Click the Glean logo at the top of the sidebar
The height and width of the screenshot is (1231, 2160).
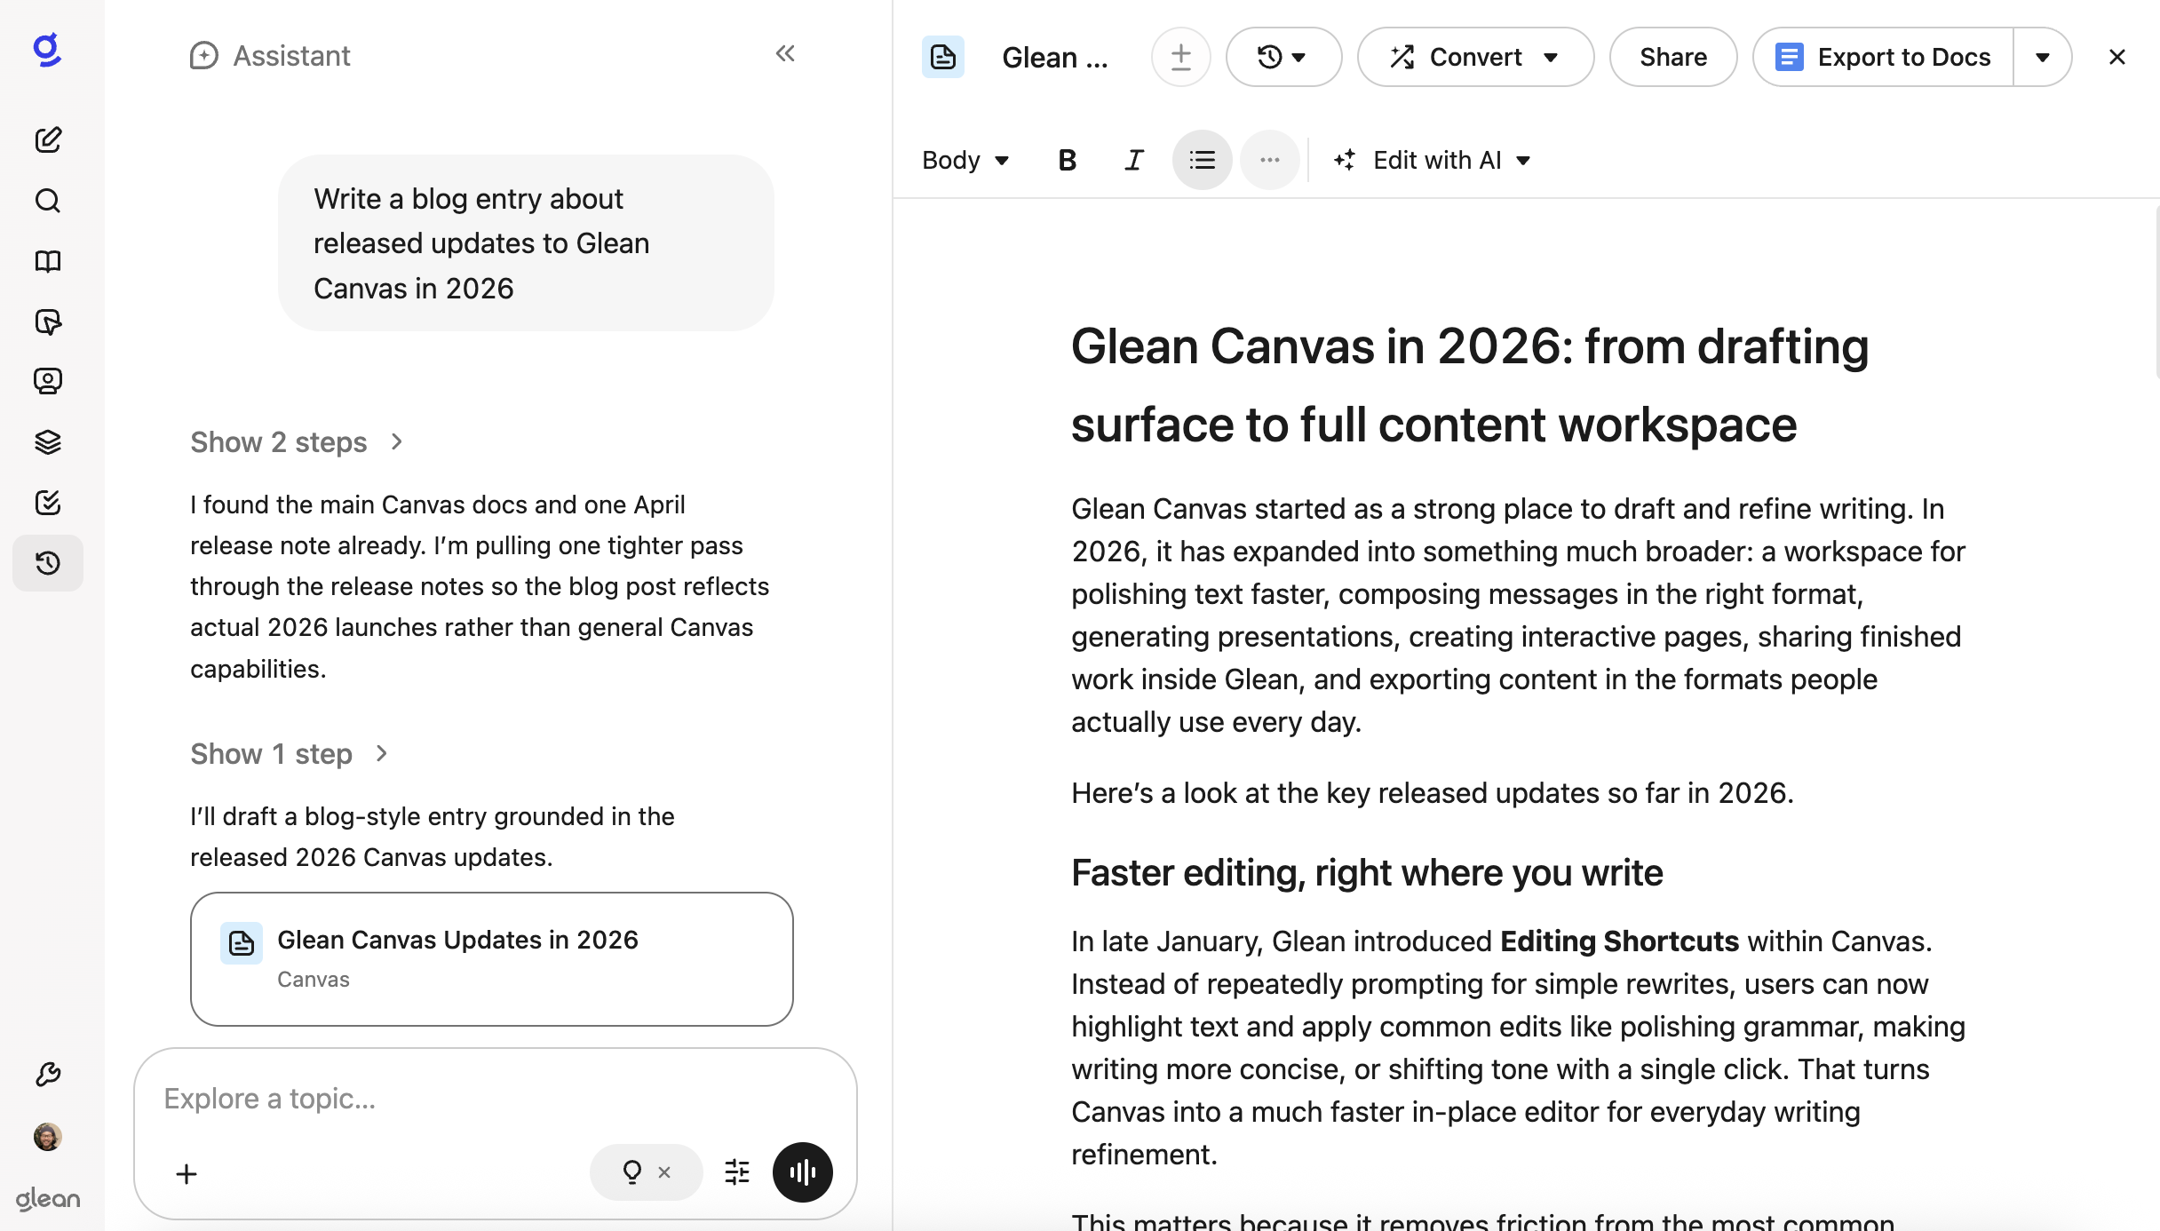click(x=47, y=50)
